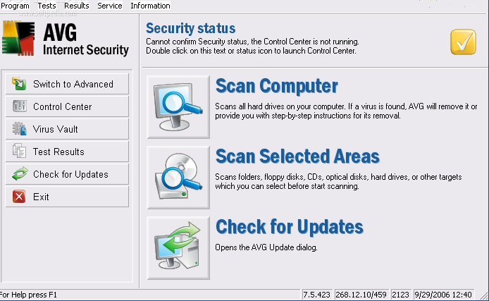Click the Exit button label

[41, 197]
